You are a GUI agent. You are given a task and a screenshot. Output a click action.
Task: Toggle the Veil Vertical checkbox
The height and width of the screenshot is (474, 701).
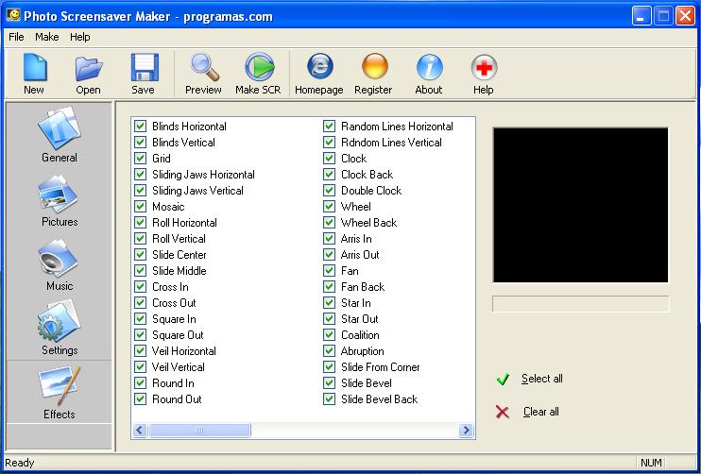(141, 366)
